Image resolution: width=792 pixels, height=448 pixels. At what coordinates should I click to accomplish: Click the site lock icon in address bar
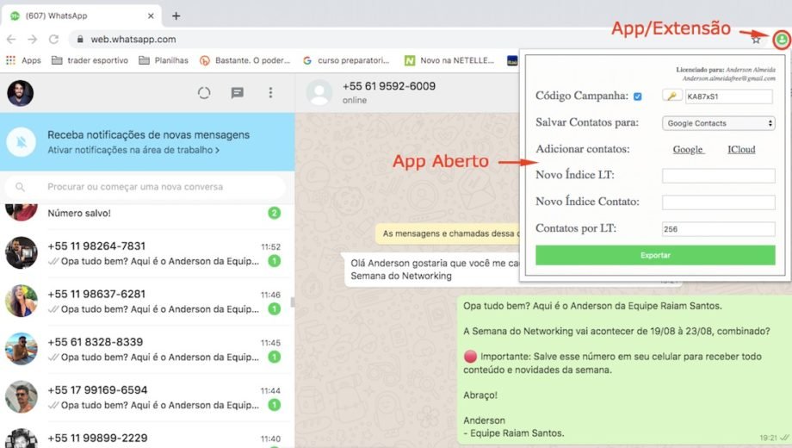pyautogui.click(x=80, y=39)
